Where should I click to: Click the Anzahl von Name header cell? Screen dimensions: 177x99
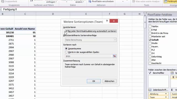coord(25,29)
